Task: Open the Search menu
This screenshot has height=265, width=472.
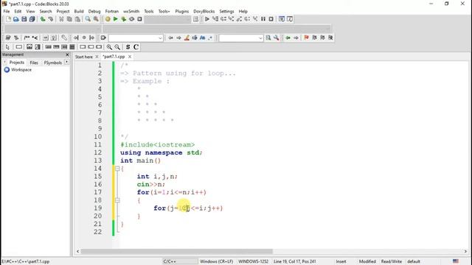Action: [46, 11]
